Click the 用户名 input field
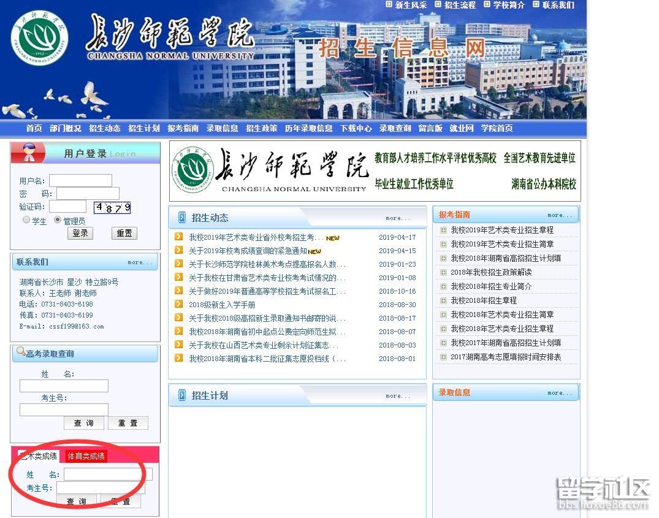The width and height of the screenshot is (659, 518). pos(80,180)
